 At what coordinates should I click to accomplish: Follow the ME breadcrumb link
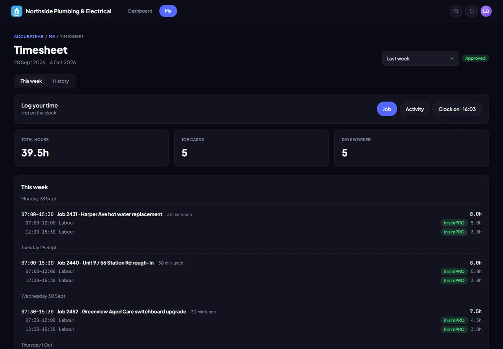click(x=52, y=37)
